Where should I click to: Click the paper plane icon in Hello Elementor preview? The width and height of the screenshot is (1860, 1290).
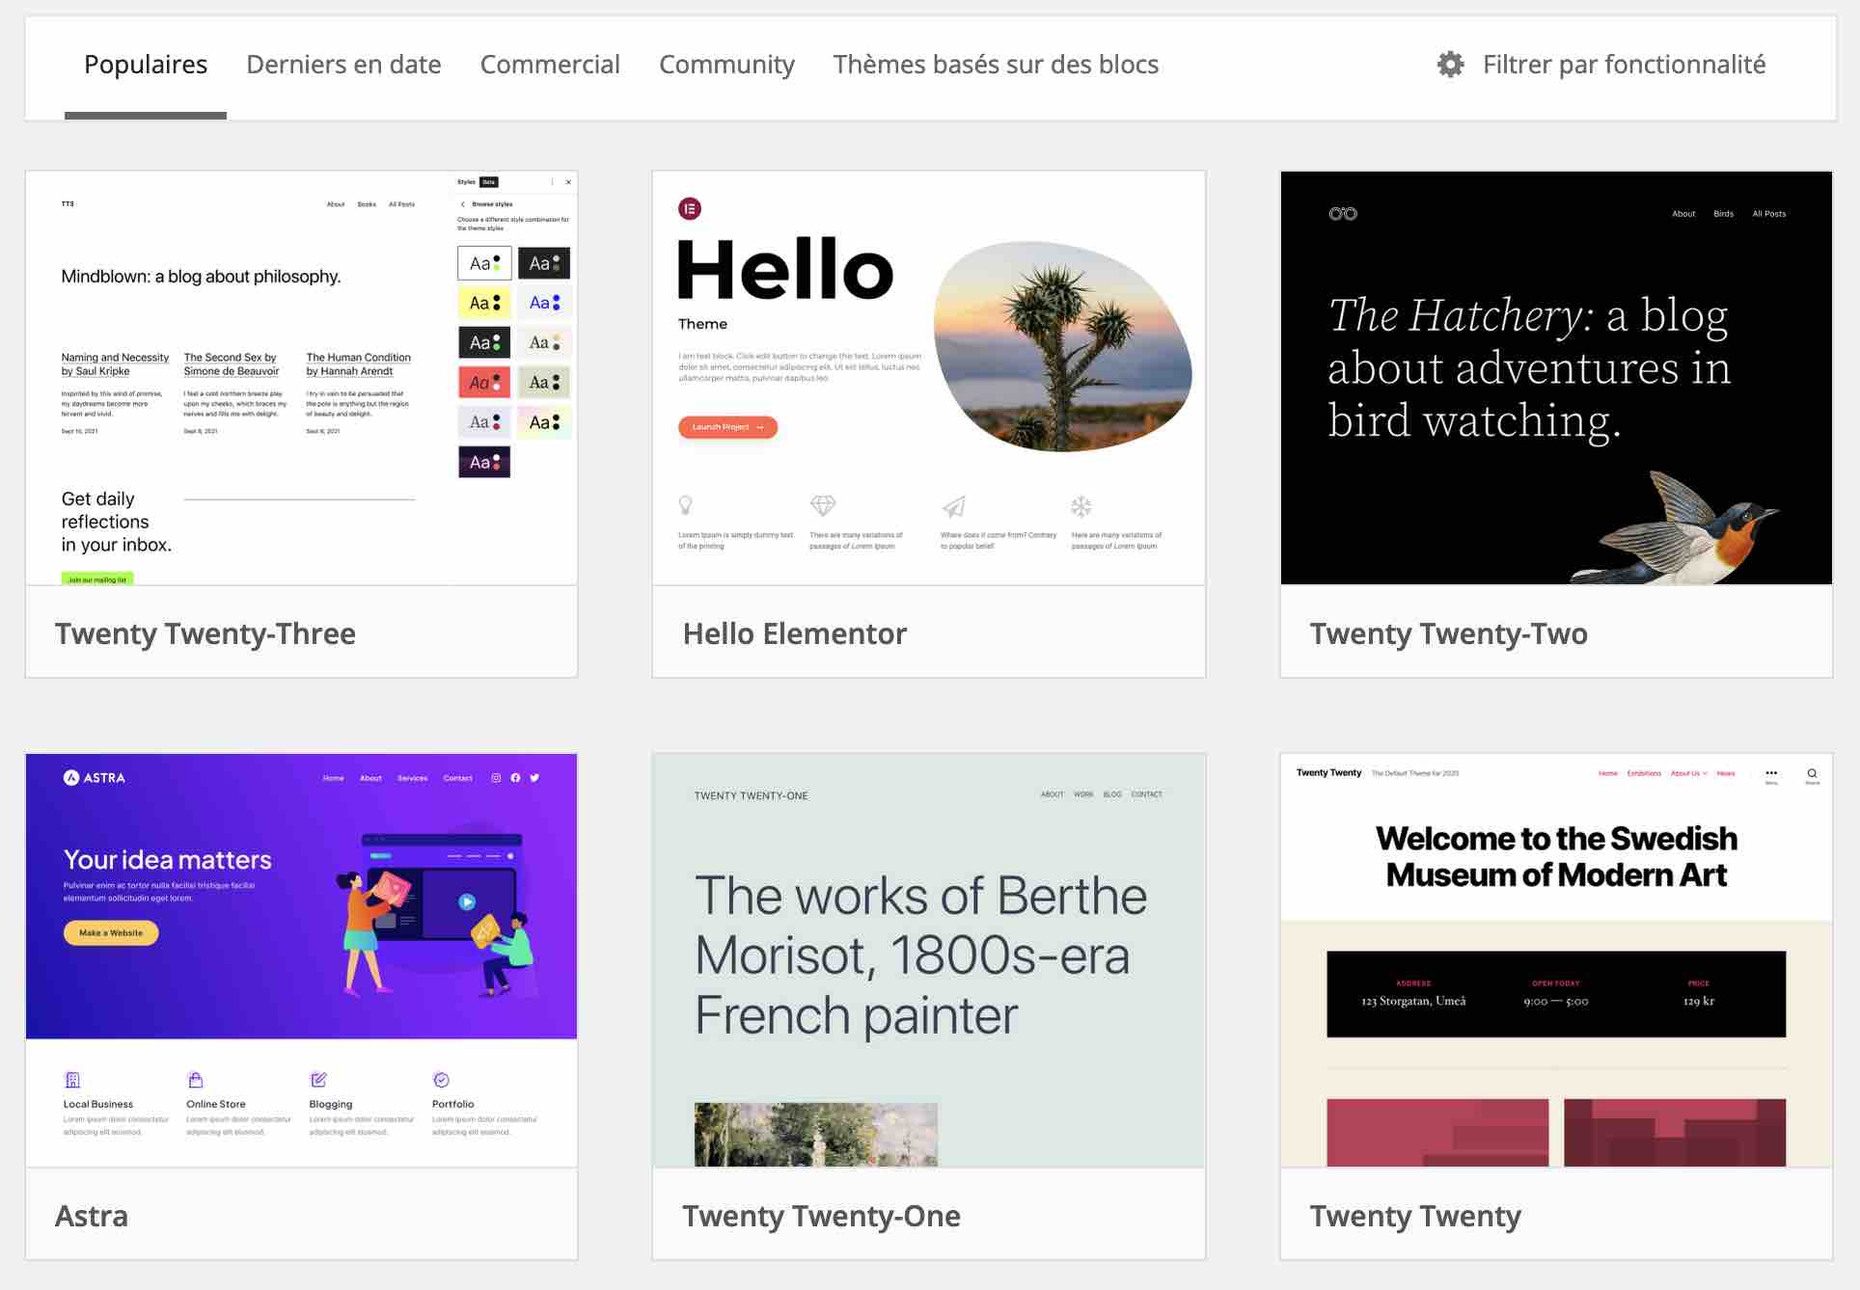point(953,506)
